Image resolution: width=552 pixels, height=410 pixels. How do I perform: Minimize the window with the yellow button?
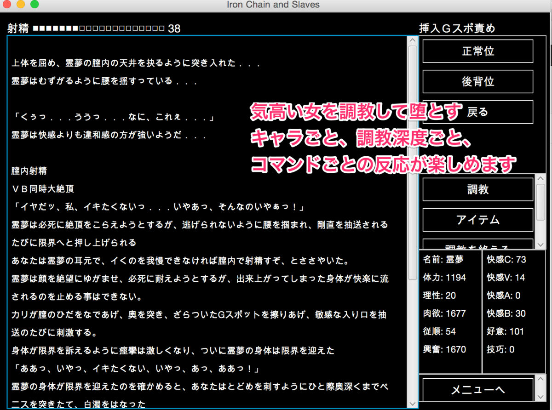pyautogui.click(x=21, y=5)
